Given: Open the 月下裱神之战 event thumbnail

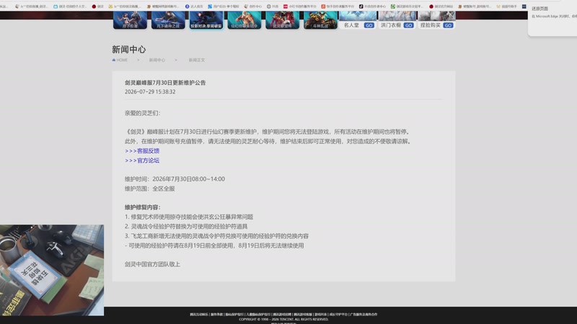Looking at the screenshot, I should click(x=168, y=20).
